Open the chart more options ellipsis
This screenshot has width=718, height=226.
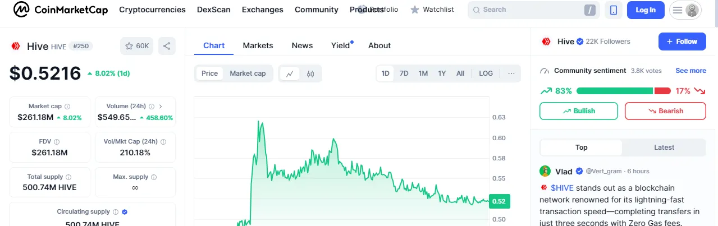tap(511, 73)
